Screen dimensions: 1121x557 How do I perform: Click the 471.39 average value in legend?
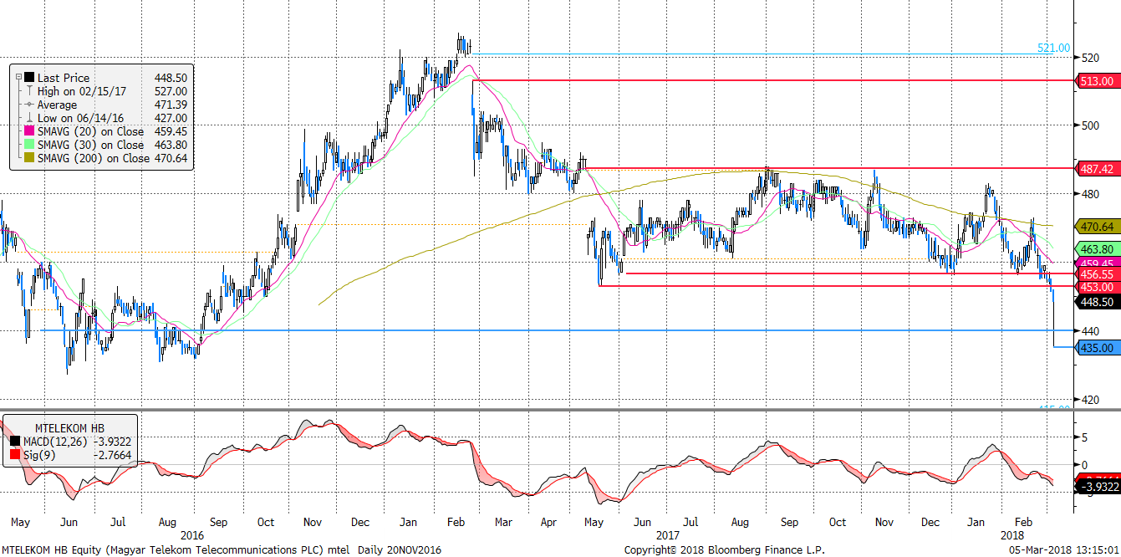(171, 105)
